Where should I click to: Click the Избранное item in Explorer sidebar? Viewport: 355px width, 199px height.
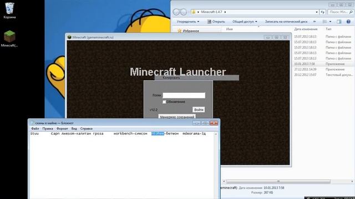191,31
